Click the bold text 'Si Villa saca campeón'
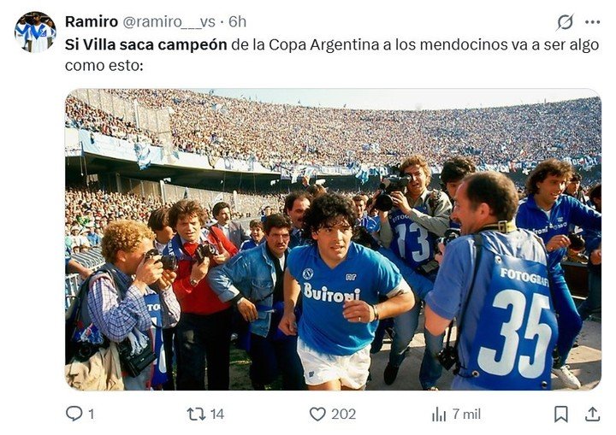The image size is (616, 435). [145, 44]
